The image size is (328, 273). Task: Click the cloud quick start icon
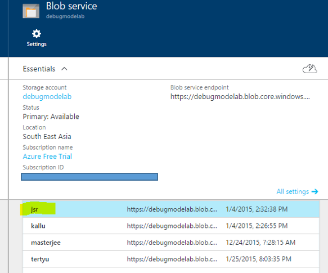pos(310,69)
